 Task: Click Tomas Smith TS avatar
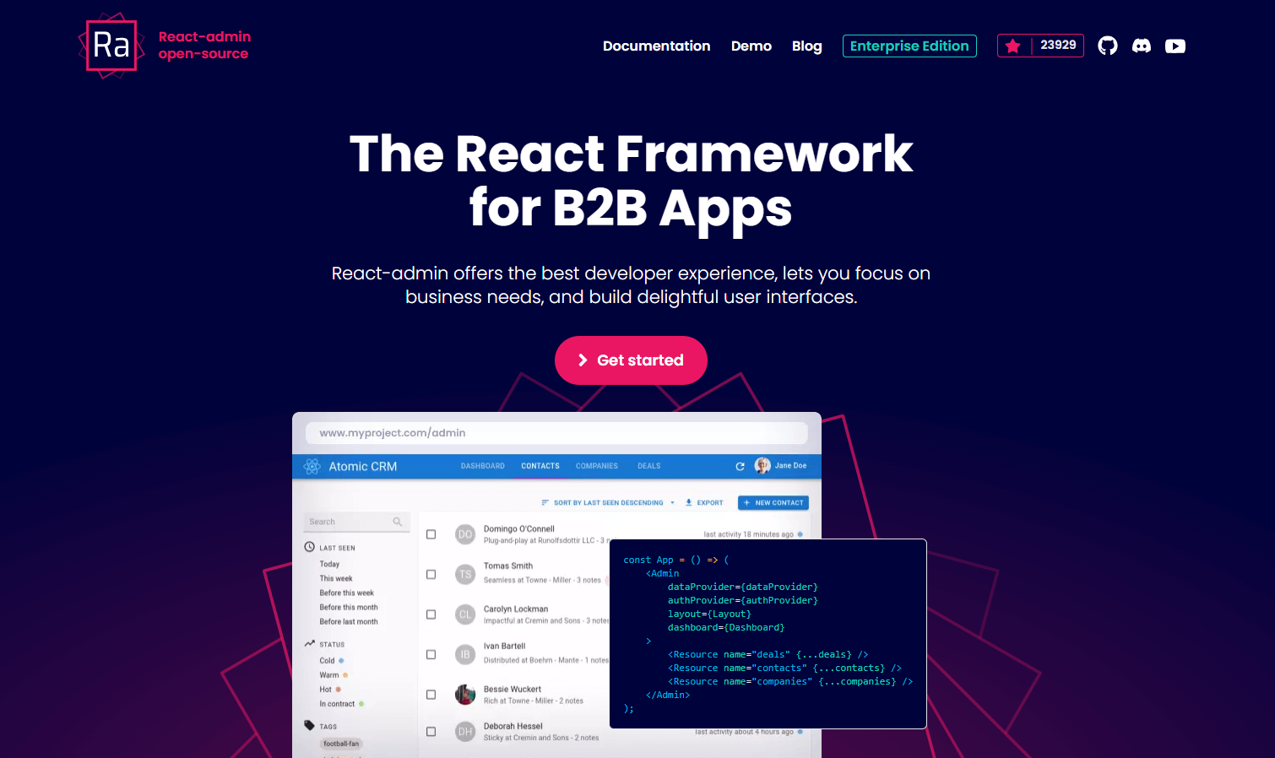(465, 574)
